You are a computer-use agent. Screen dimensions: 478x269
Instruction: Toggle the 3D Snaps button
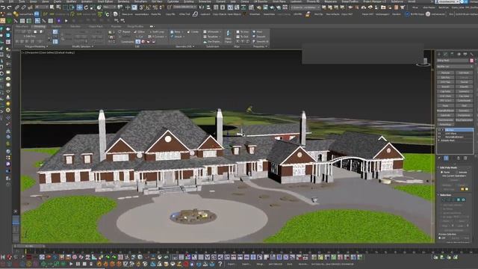142,7
